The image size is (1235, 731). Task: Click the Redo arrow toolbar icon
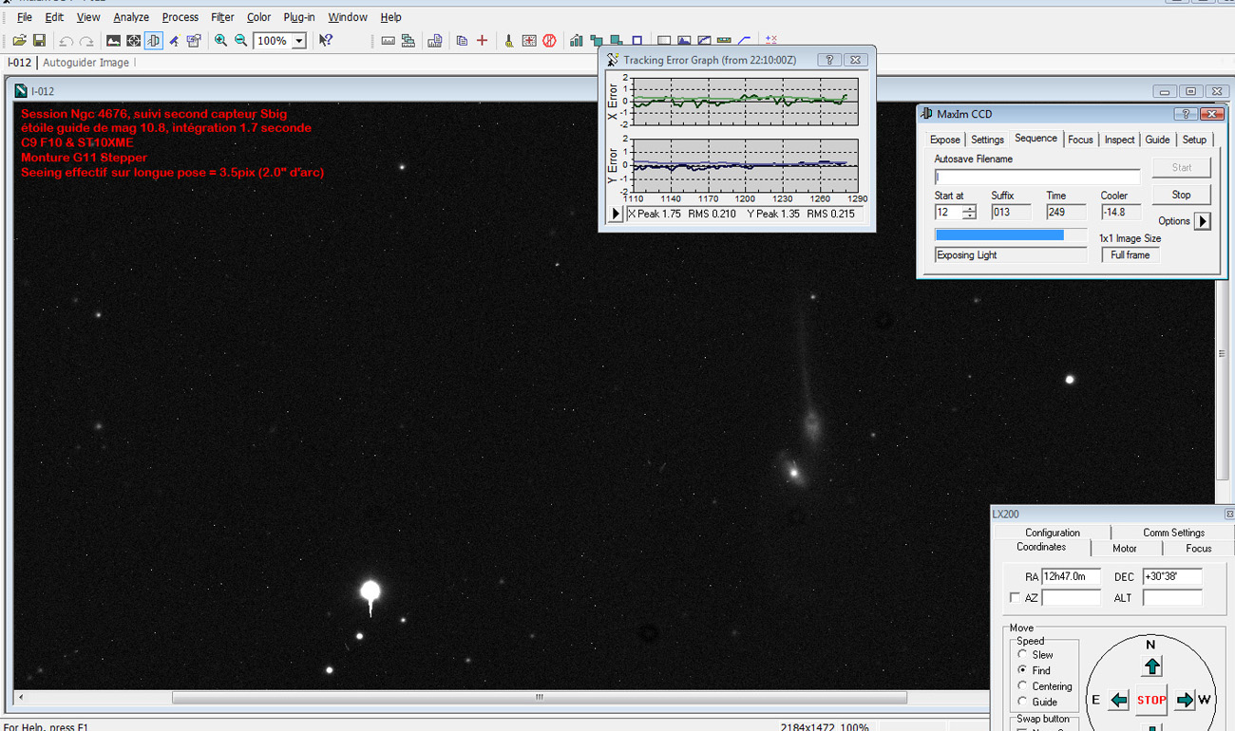coord(86,41)
